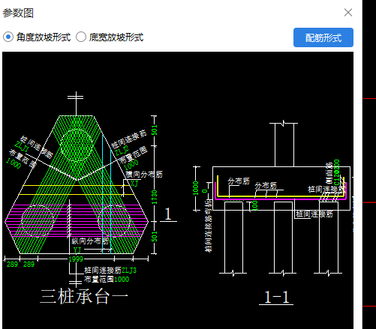Click the section cut marker number 1
This screenshot has height=329, width=376.
[x=168, y=214]
